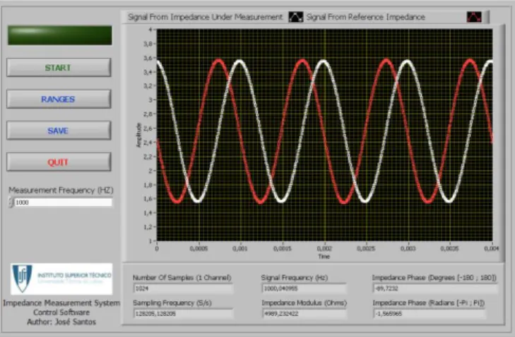Screen dimensions: 515x337
Task: Click the '4' y-axis maximum value
Action: click(x=150, y=30)
